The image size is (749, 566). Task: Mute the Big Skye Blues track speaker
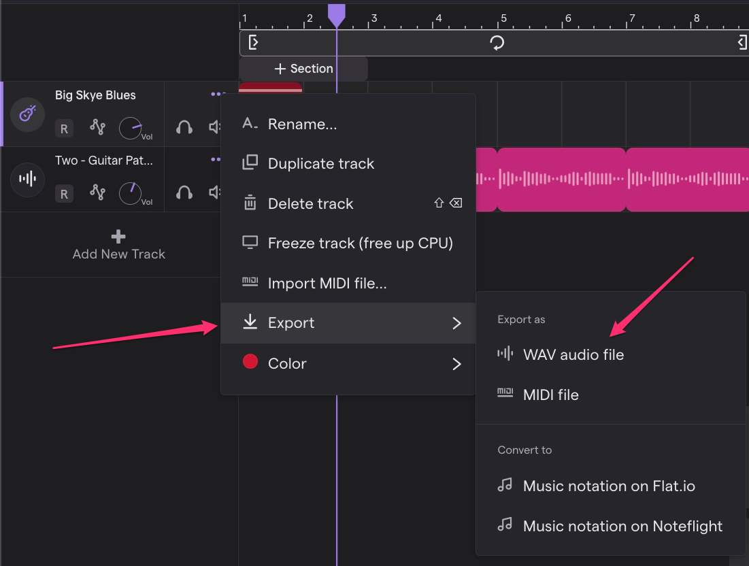[214, 127]
